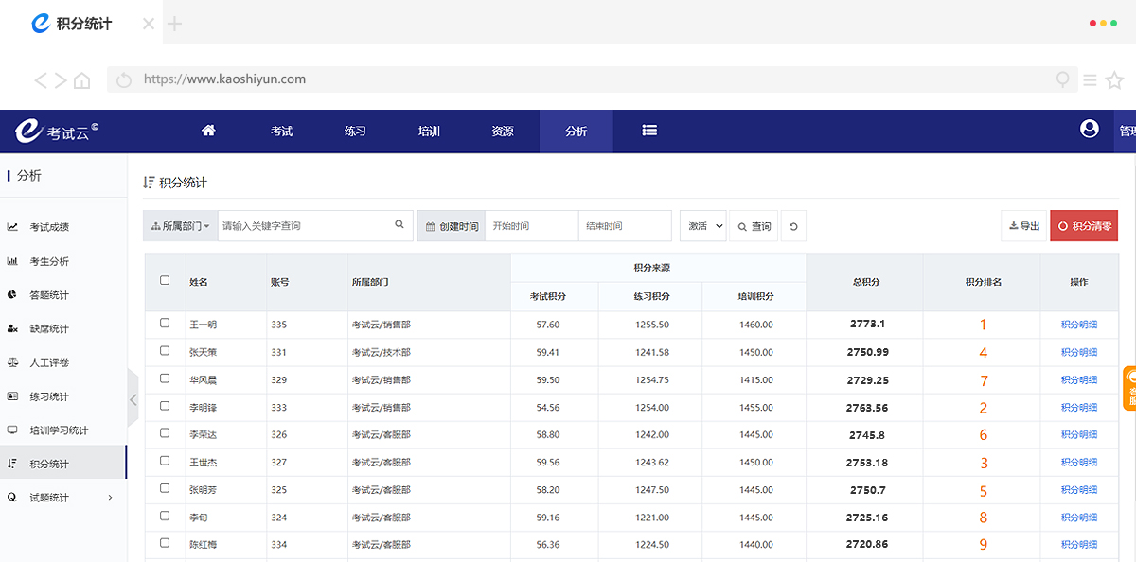Click the red 积分清零 button
The width and height of the screenshot is (1136, 562).
[x=1084, y=226]
